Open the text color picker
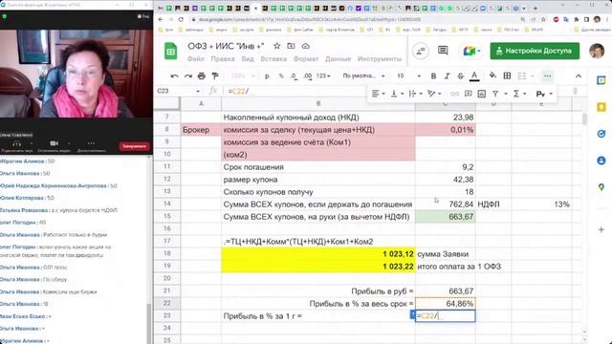The height and width of the screenshot is (344, 612). [x=474, y=75]
